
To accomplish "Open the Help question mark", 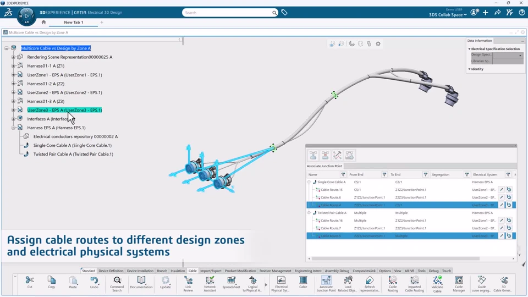I will pos(521,13).
